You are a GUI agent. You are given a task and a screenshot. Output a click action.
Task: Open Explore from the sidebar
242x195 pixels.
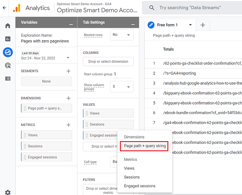(x=8, y=52)
